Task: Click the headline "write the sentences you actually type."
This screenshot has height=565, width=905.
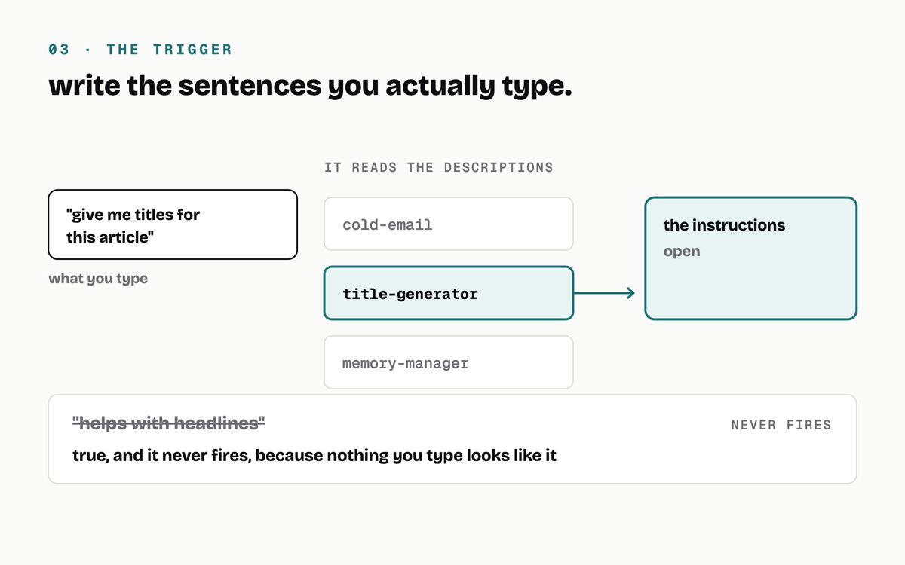Action: click(310, 86)
